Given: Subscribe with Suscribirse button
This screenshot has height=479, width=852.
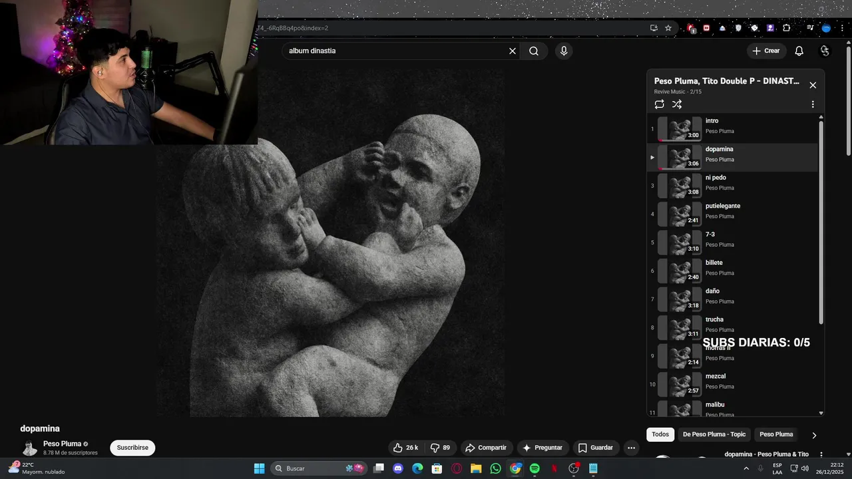Looking at the screenshot, I should 132,448.
